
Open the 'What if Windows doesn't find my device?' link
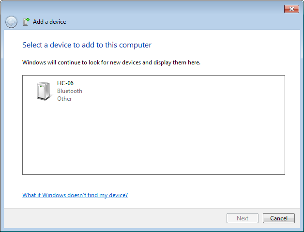click(x=75, y=195)
